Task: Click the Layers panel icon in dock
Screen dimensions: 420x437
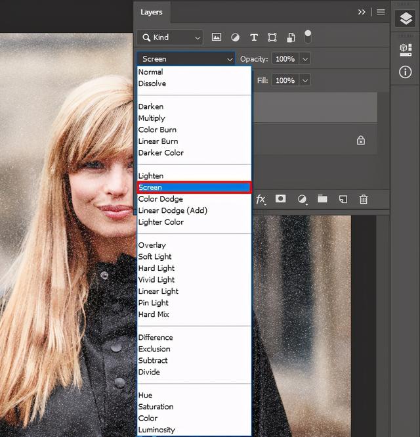Action: click(x=406, y=18)
